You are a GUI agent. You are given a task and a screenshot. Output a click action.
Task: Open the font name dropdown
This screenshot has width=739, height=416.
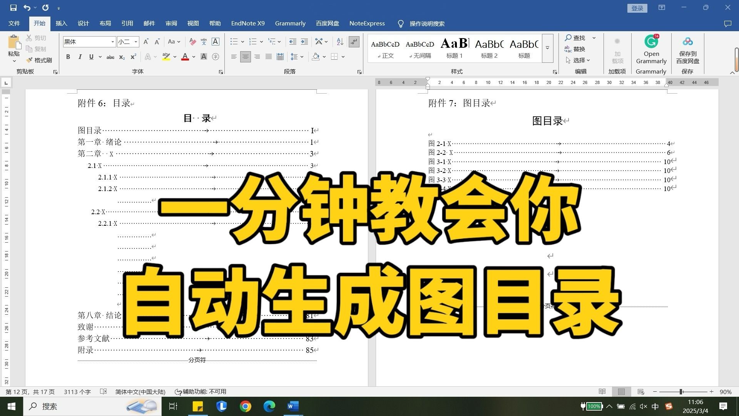112,42
